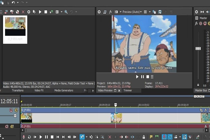Click Go to Start in transport
The image size is (210, 140).
(58, 137)
